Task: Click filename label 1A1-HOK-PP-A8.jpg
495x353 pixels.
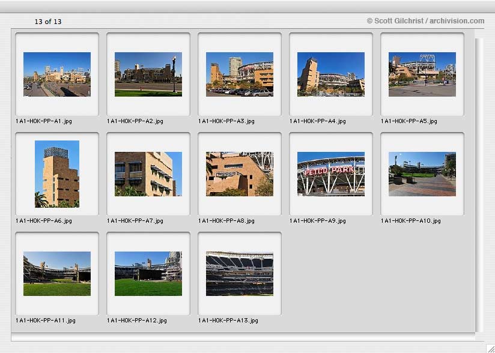Action: (226, 221)
